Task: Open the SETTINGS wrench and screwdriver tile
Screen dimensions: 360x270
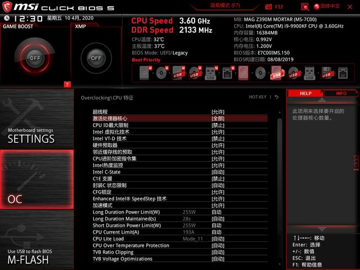Action: [x=37, y=119]
